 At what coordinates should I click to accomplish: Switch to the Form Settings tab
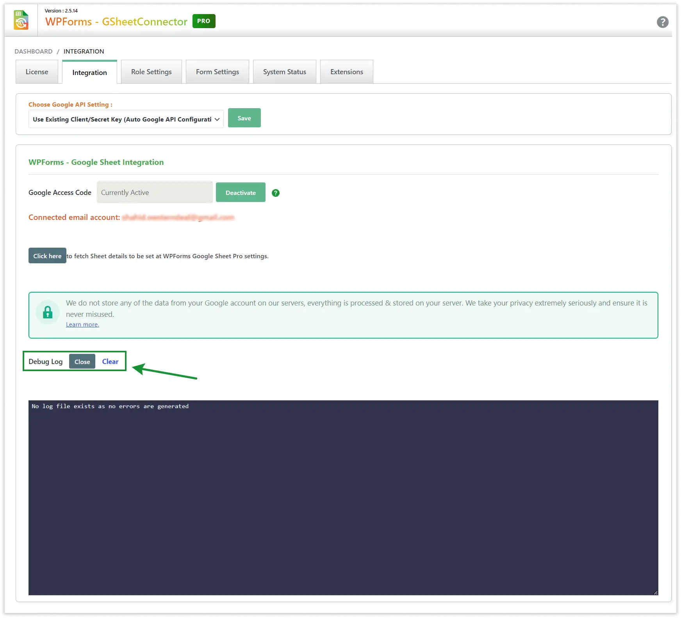point(217,71)
